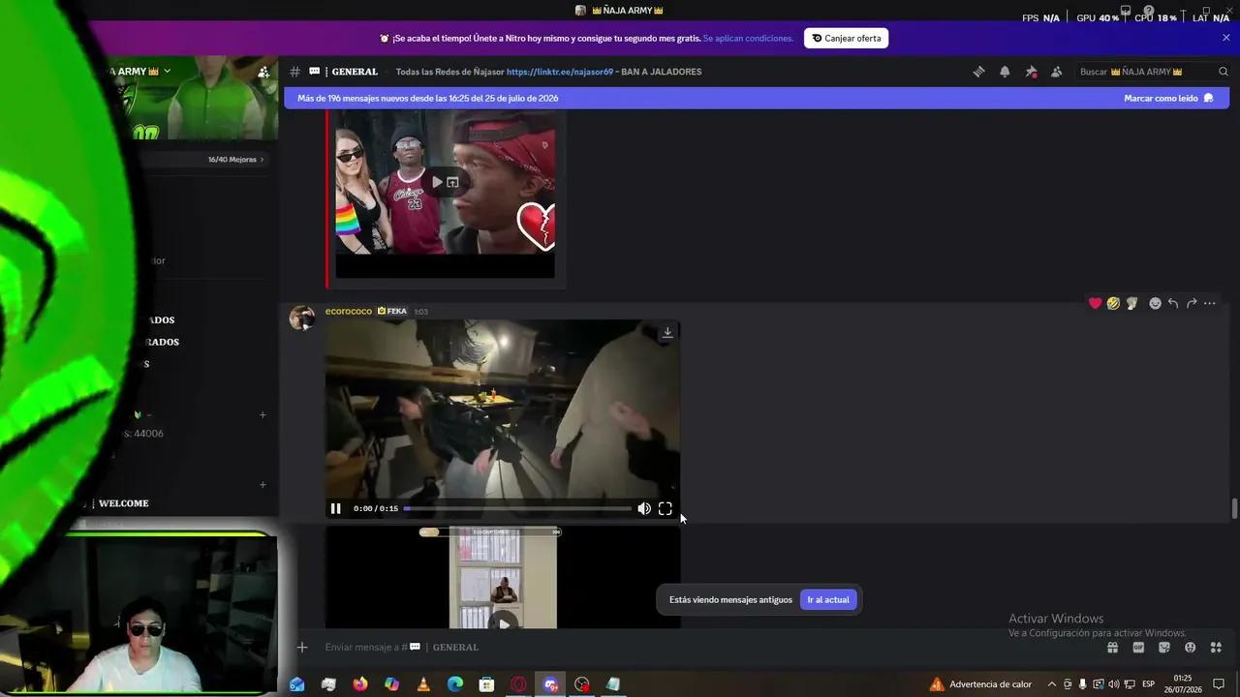React with statue emoji
This screenshot has height=697, width=1240.
pos(1131,303)
